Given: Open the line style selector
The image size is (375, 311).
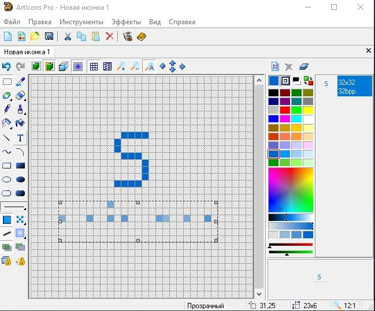Looking at the screenshot, I should point(14,207).
